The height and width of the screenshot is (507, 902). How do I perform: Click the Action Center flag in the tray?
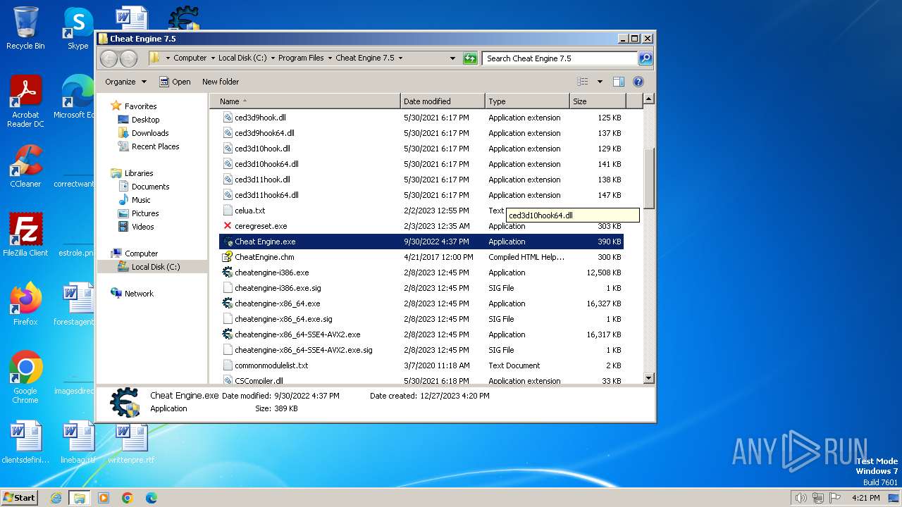tap(834, 498)
